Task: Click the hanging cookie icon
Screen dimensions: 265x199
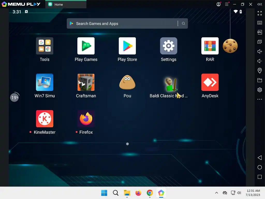Action: tap(230, 46)
